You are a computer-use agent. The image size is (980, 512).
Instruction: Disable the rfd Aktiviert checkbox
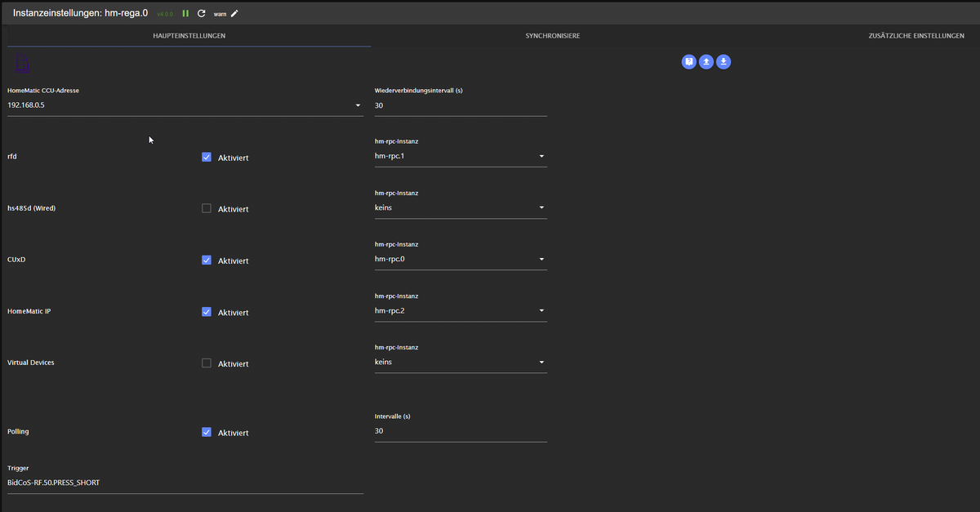(x=207, y=157)
